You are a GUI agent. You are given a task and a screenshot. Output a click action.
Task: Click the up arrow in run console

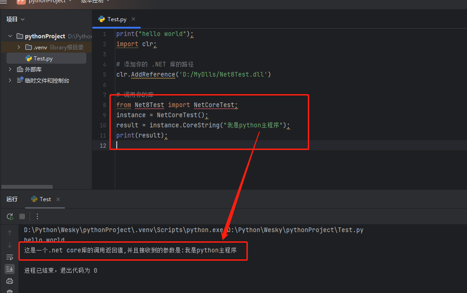pos(10,233)
